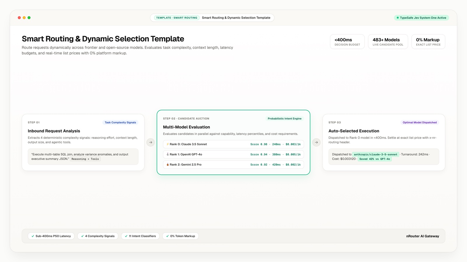Click the Optimal Model Dispatched tag
This screenshot has width=467, height=262.
[x=420, y=123]
